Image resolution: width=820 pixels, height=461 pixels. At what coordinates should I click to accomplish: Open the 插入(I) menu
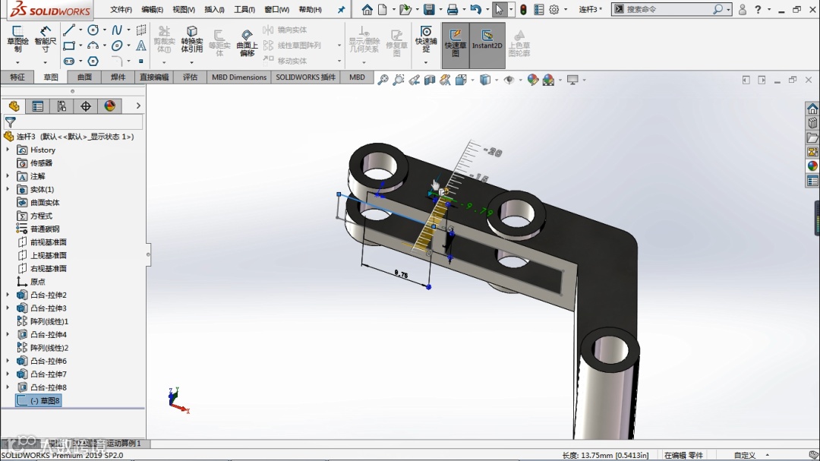click(214, 9)
